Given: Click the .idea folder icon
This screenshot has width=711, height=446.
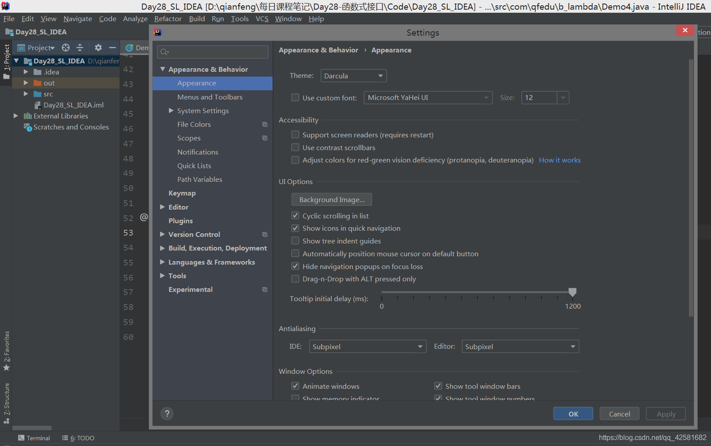Looking at the screenshot, I should click(37, 72).
